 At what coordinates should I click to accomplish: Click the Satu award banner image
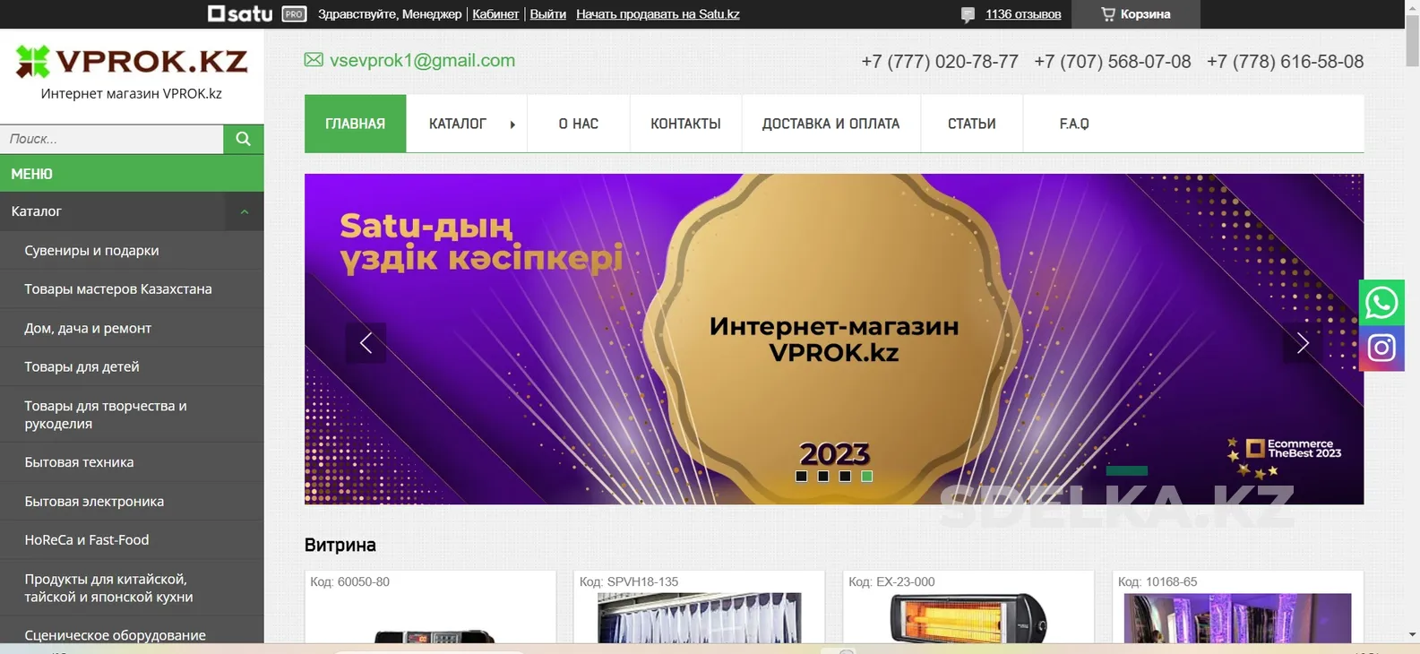tap(834, 339)
